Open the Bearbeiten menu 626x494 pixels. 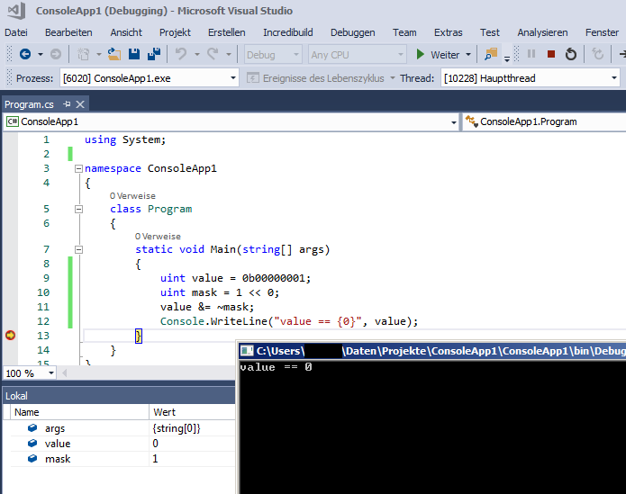pyautogui.click(x=68, y=32)
